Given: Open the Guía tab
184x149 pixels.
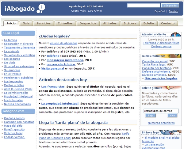Looking at the screenshot, I should [x=26, y=23].
